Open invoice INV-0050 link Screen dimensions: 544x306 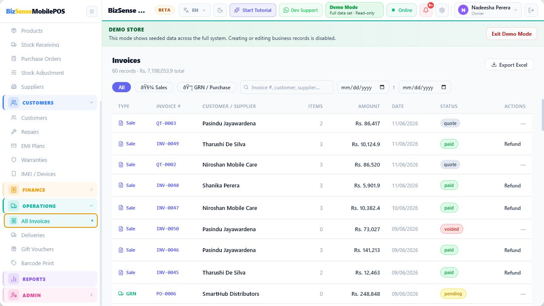click(167, 229)
